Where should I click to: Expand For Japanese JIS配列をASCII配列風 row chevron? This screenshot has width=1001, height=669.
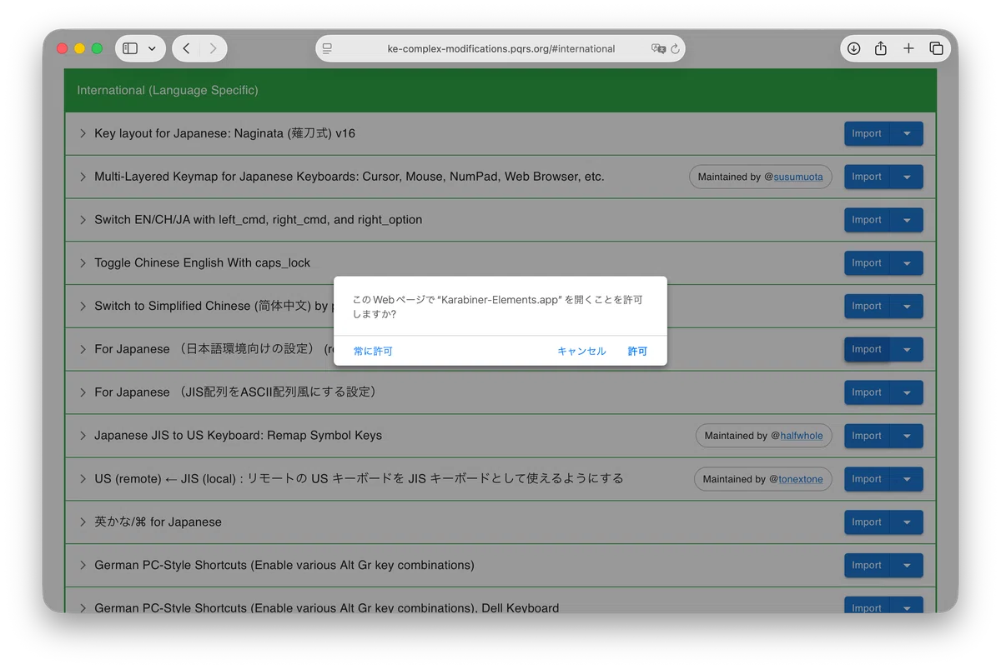[x=83, y=392]
